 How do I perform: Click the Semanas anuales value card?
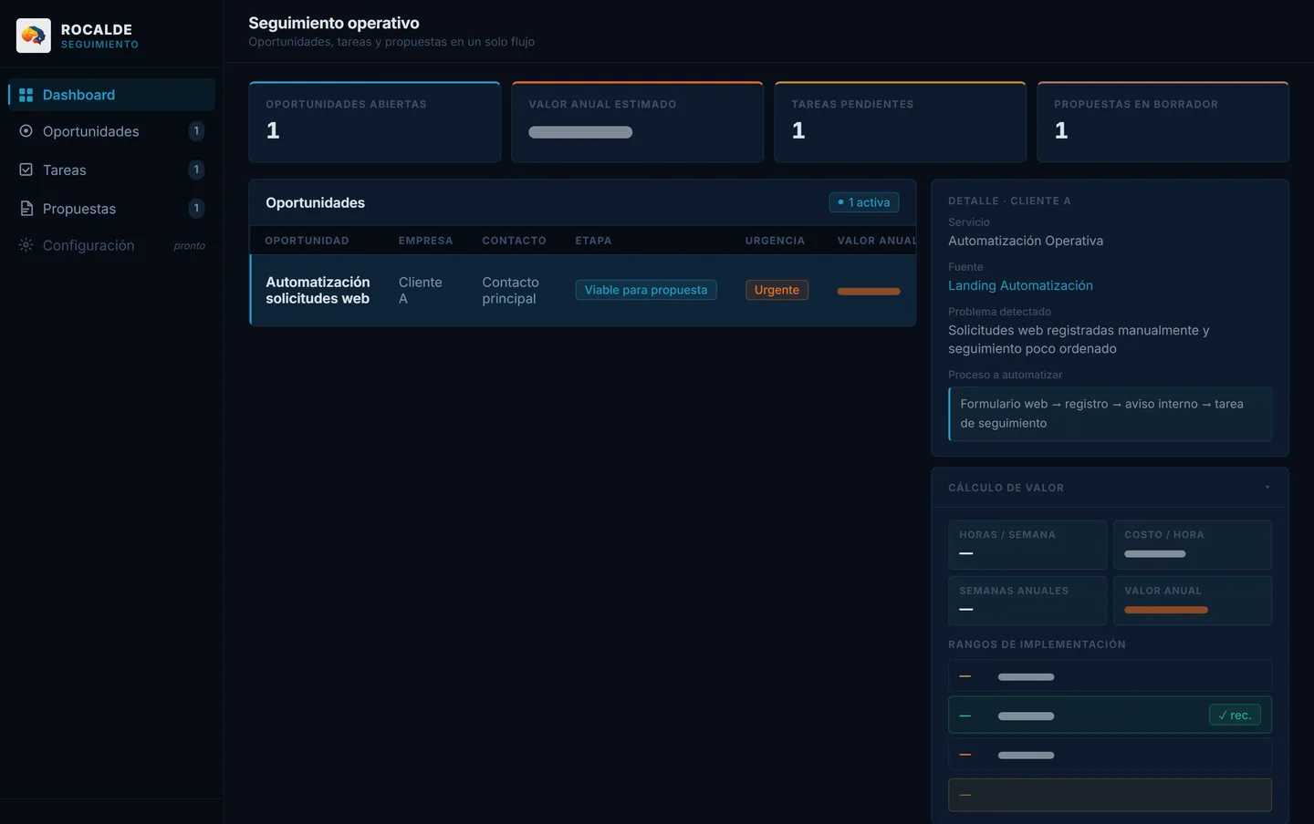(x=1027, y=601)
